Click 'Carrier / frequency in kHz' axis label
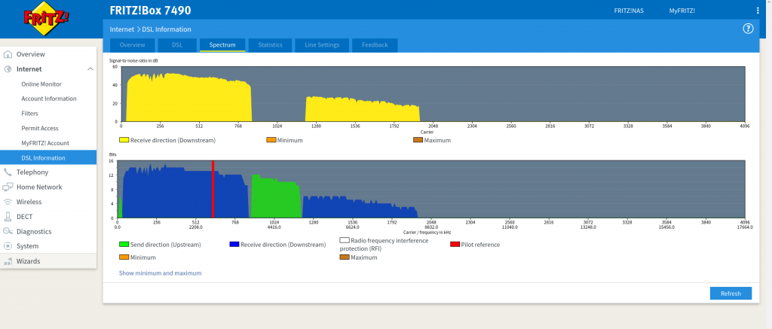 427,232
